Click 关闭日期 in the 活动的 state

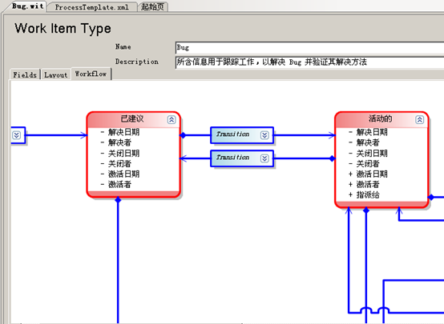372,154
